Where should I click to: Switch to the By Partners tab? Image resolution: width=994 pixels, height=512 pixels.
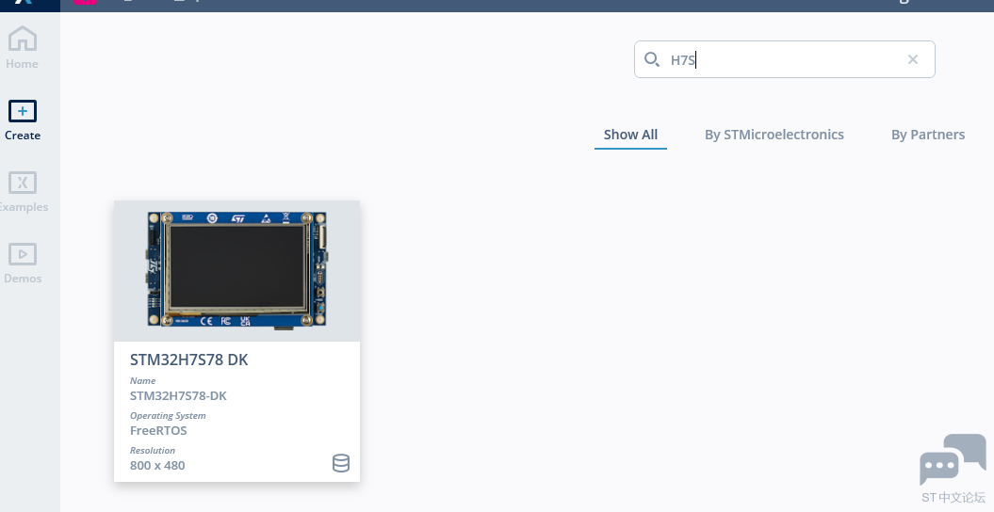point(928,135)
